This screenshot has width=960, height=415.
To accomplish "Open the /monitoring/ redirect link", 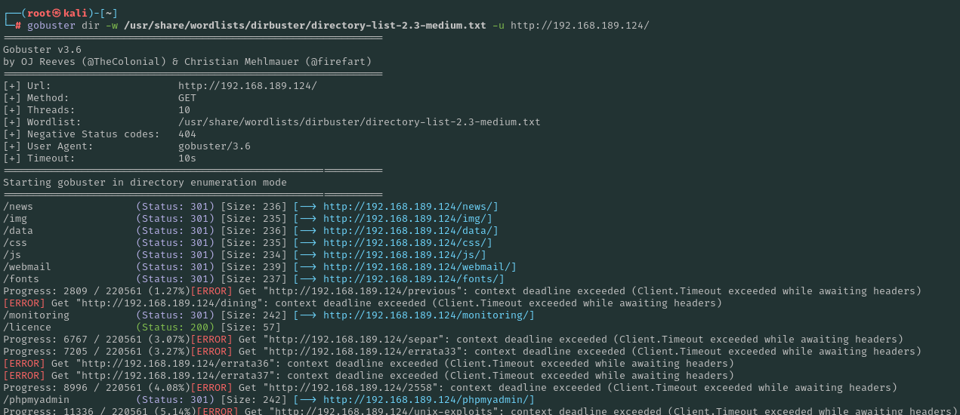I will [428, 315].
